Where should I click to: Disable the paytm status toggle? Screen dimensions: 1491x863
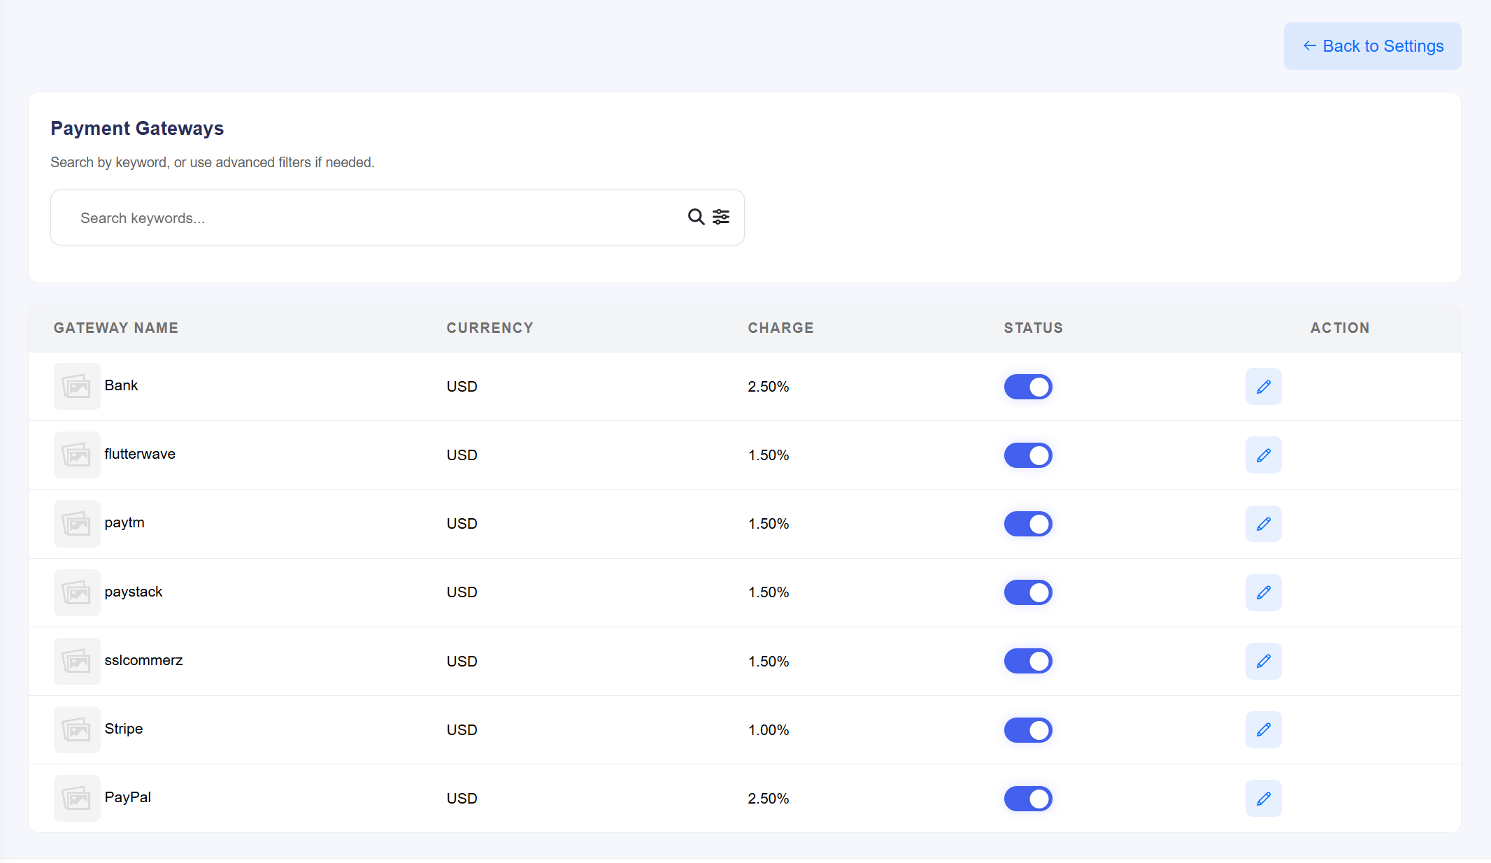coord(1028,524)
